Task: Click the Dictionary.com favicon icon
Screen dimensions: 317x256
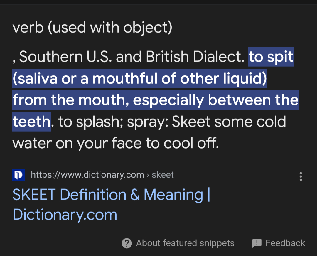Action: tap(18, 175)
